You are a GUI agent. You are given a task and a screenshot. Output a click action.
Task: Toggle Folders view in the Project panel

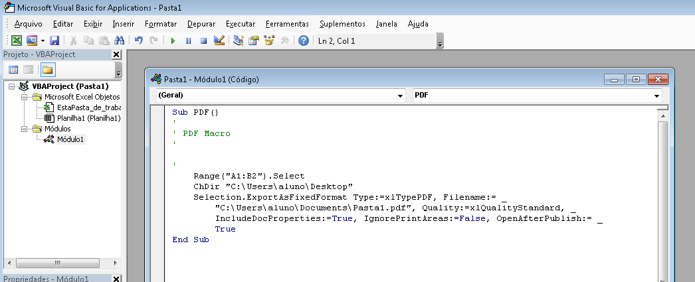(47, 70)
